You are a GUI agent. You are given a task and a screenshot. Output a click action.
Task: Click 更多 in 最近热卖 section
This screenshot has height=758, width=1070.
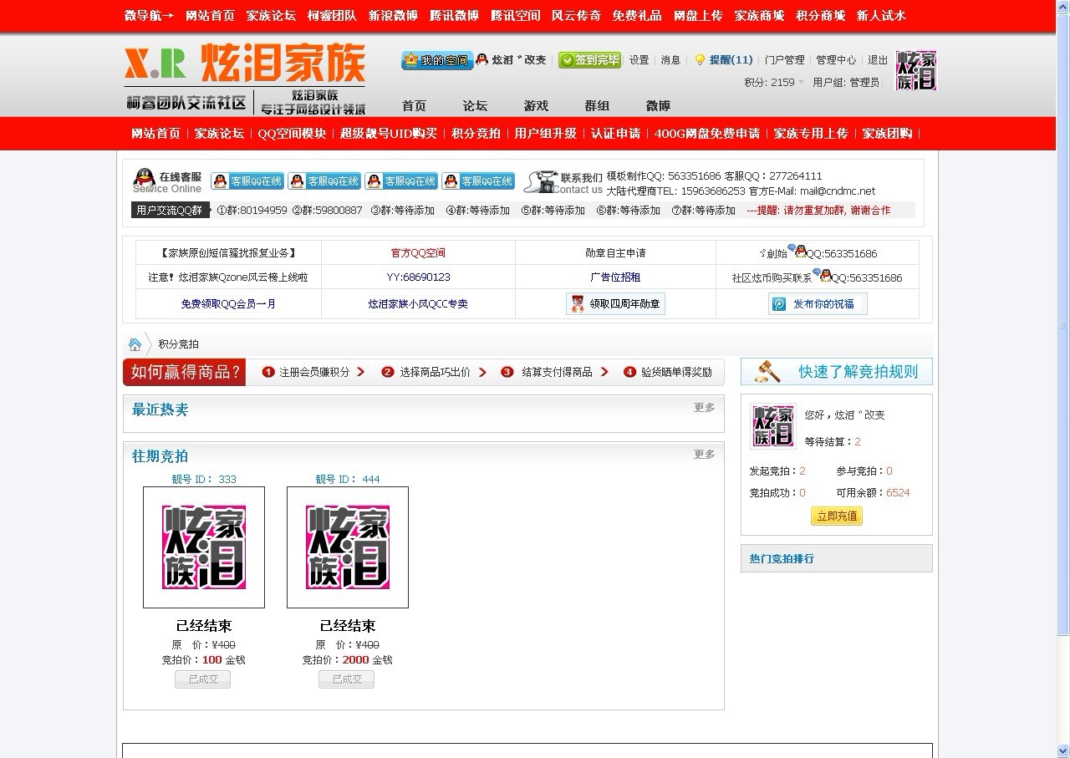point(705,408)
